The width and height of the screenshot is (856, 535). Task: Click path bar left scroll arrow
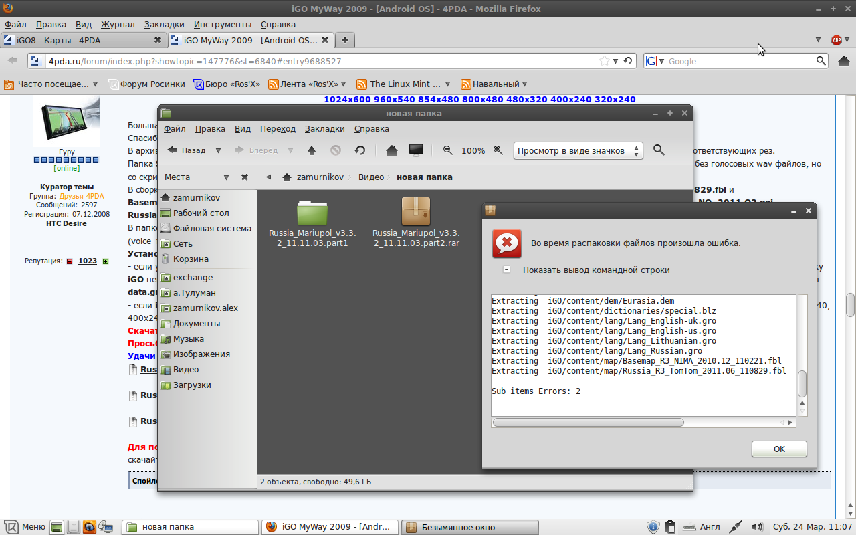click(x=269, y=177)
